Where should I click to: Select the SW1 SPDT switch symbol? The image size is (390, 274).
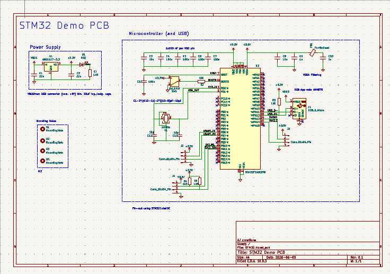tap(174, 81)
